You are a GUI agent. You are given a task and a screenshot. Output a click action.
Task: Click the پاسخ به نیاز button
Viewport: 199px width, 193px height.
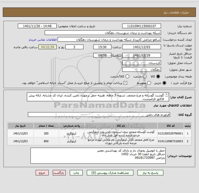(150, 173)
